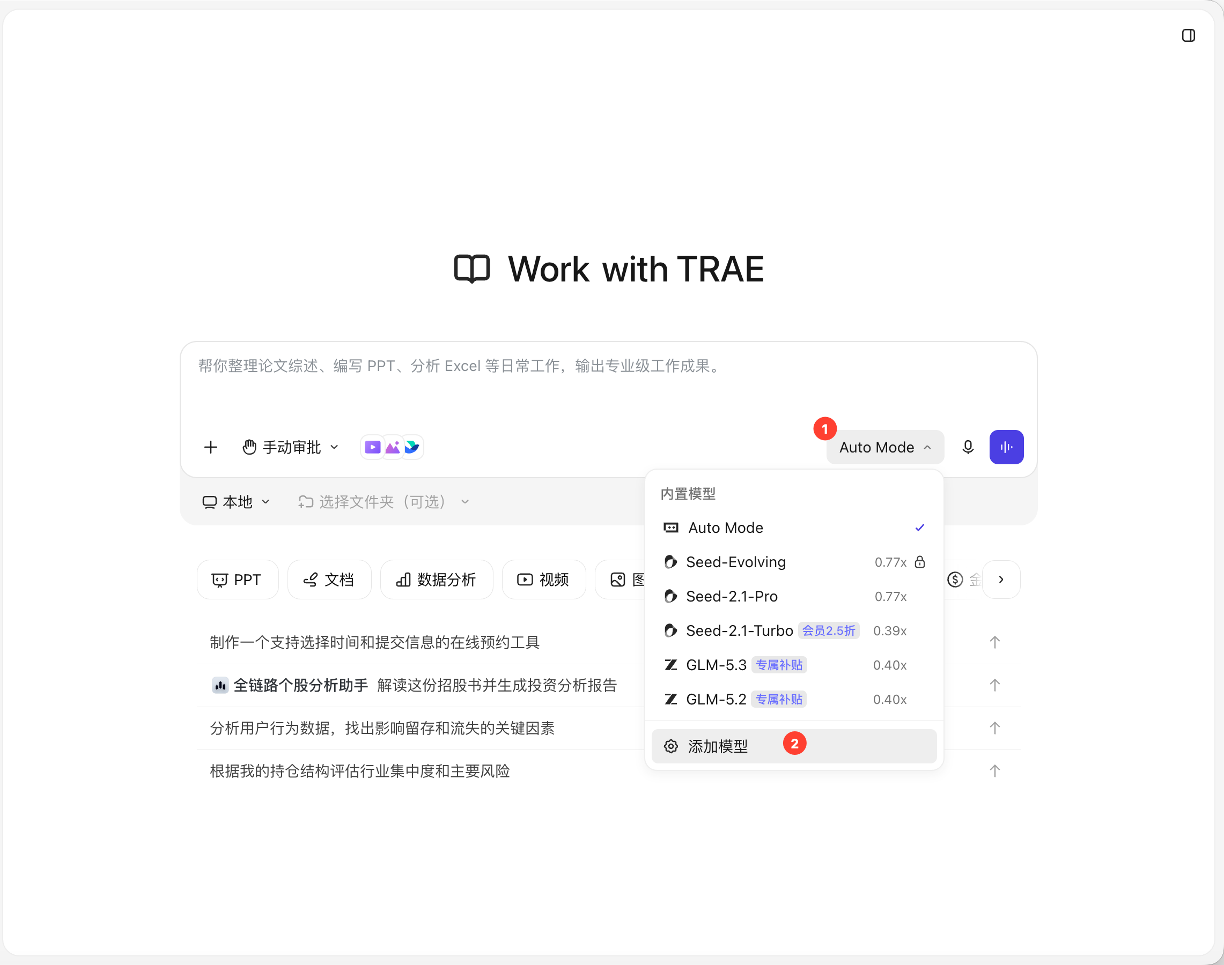Click the plus icon to add an attachment

(x=211, y=448)
